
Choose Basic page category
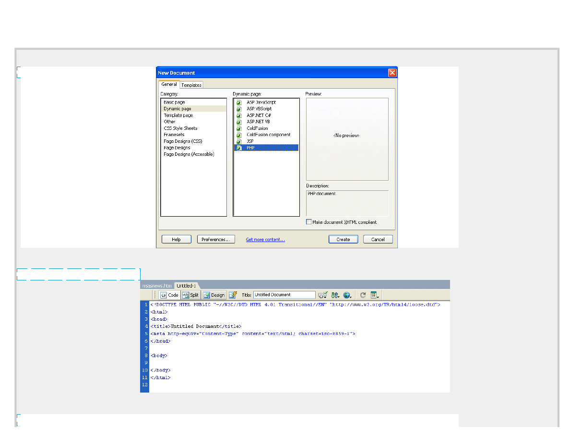174,102
